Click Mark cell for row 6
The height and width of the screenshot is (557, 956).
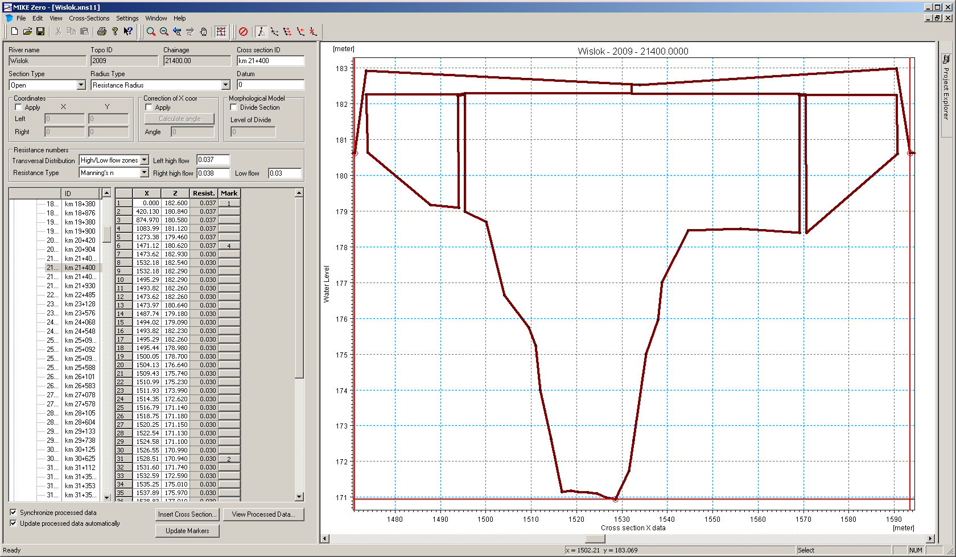(229, 246)
